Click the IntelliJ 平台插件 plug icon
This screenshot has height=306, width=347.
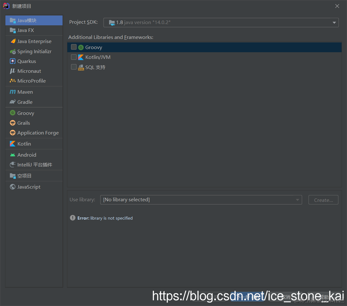[13, 165]
